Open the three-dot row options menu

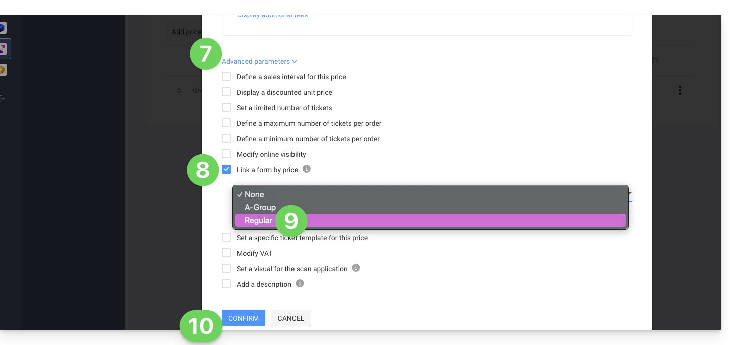coord(680,90)
